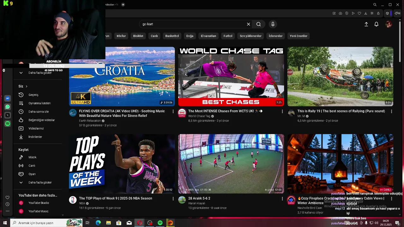The width and height of the screenshot is (404, 227).
Task: Clear the search box with the X icon
Action: click(248, 24)
